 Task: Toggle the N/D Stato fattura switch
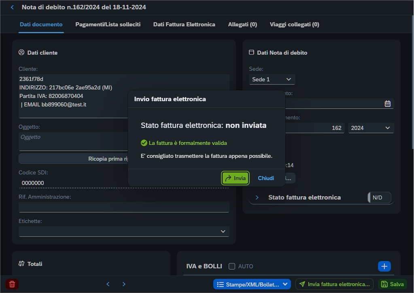pos(380,197)
